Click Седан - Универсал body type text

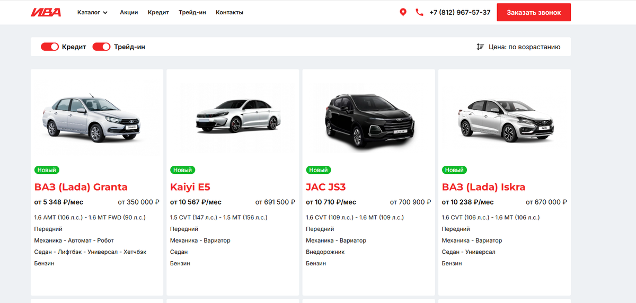469,252
